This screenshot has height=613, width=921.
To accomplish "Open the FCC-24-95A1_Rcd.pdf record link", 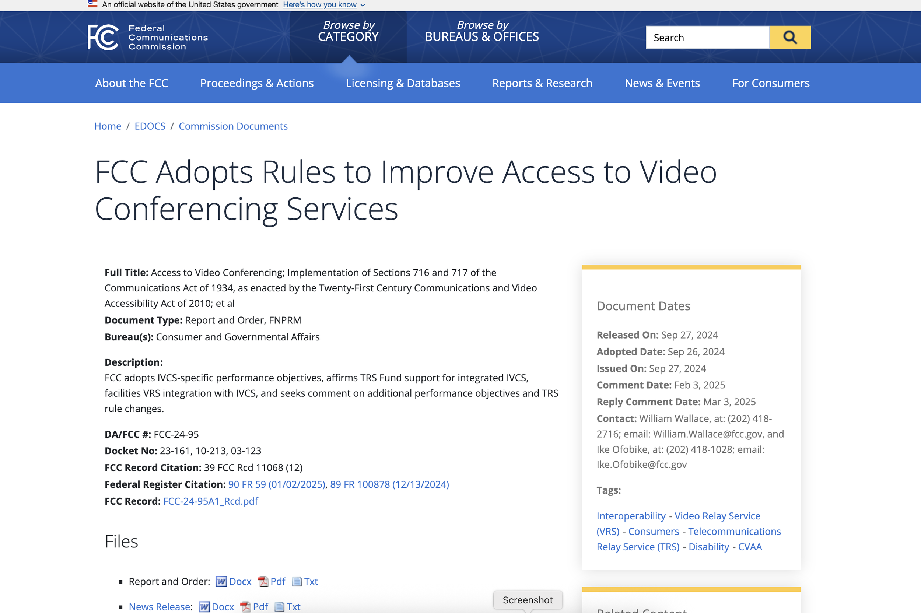I will click(x=210, y=501).
